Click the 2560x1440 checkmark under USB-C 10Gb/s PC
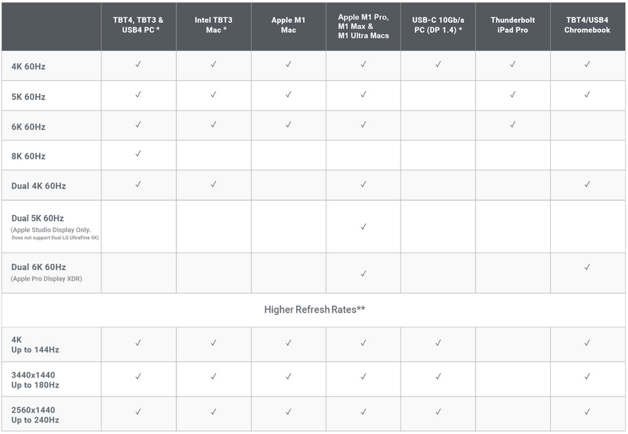The height and width of the screenshot is (434, 628). pyautogui.click(x=438, y=412)
